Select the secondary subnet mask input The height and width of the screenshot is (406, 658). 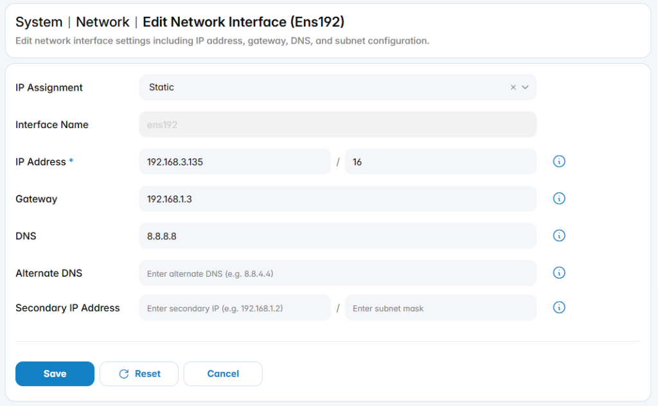pyautogui.click(x=441, y=308)
